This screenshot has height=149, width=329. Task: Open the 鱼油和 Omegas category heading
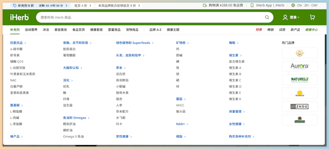tap(76, 118)
